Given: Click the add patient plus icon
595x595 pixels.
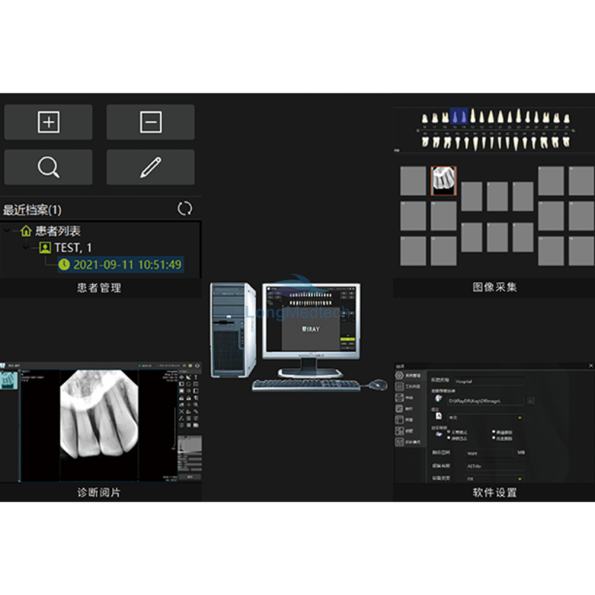Looking at the screenshot, I should (48, 122).
